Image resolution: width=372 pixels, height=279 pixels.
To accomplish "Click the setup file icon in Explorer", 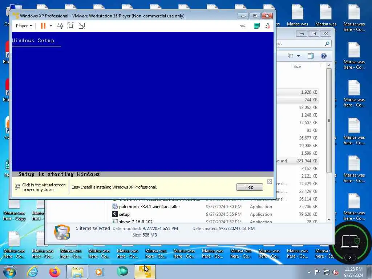I will 114,214.
